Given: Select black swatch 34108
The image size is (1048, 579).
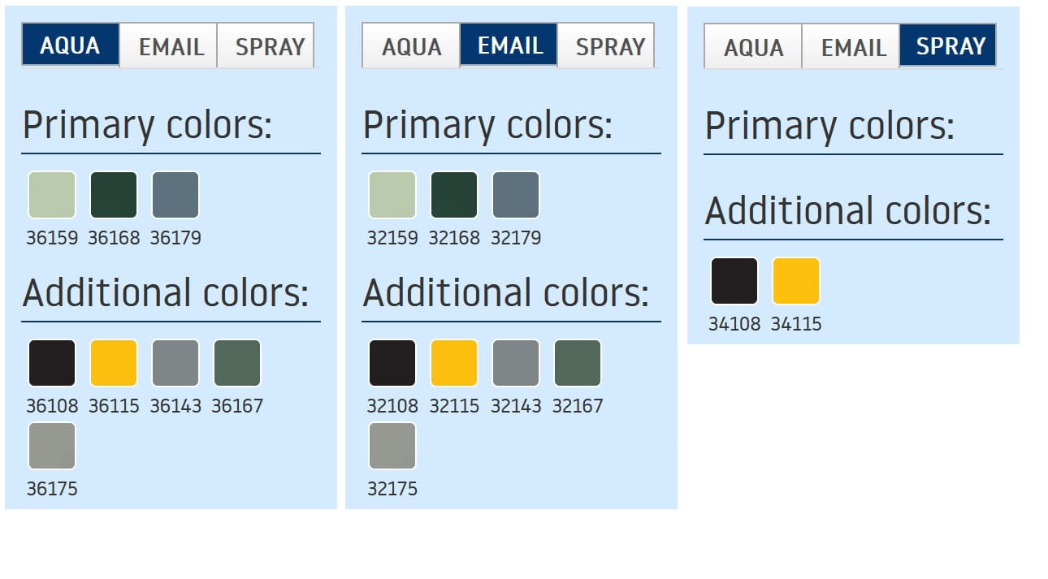Looking at the screenshot, I should pyautogui.click(x=734, y=281).
